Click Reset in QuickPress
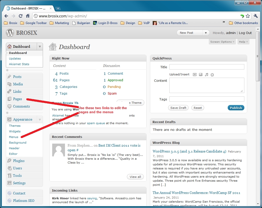The height and width of the screenshot is (208, 262). (x=198, y=108)
